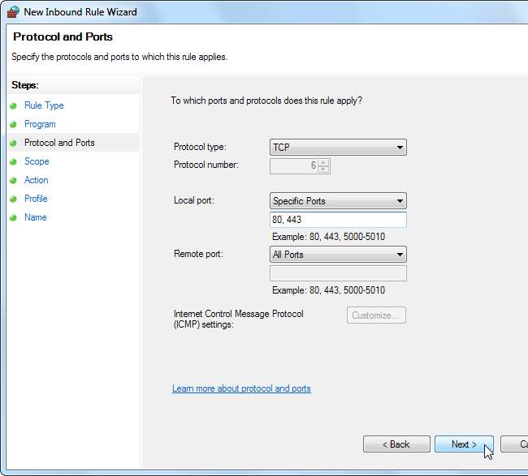Image resolution: width=528 pixels, height=476 pixels.
Task: Click the green bullet beside Rule Type
Action: (x=14, y=106)
